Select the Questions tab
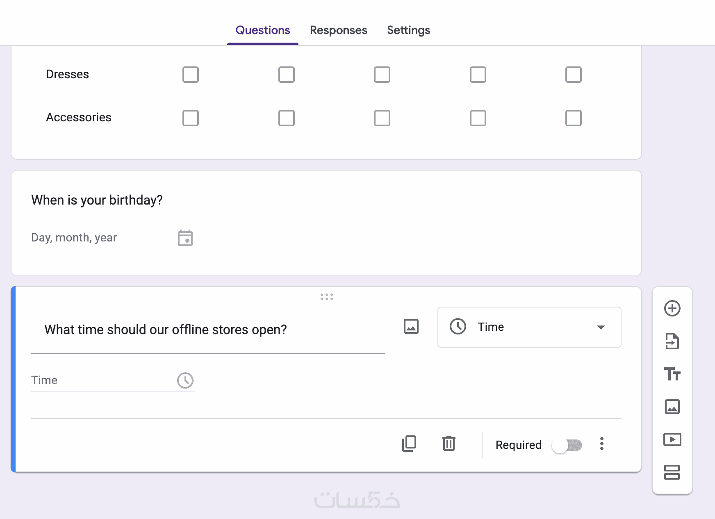 pos(263,30)
